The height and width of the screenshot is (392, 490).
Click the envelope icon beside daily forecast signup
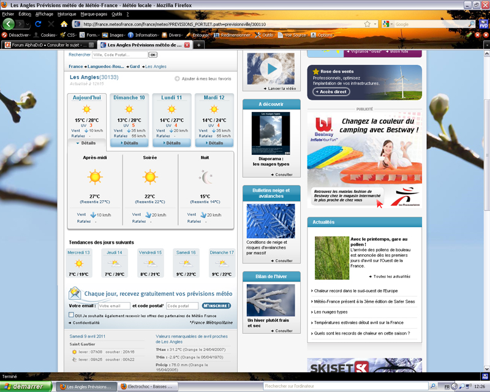(x=75, y=293)
